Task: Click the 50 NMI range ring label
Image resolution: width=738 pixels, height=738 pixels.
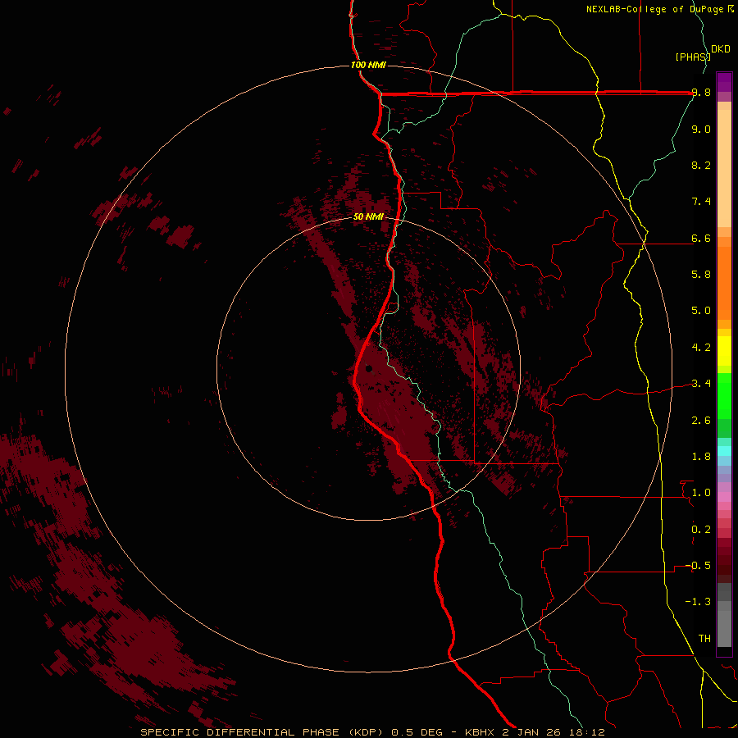Action: [x=368, y=217]
